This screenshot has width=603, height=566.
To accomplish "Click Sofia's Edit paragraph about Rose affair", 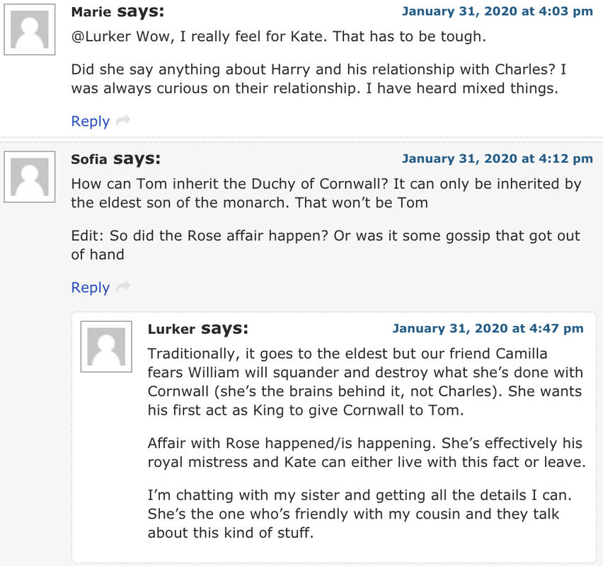I will point(326,245).
